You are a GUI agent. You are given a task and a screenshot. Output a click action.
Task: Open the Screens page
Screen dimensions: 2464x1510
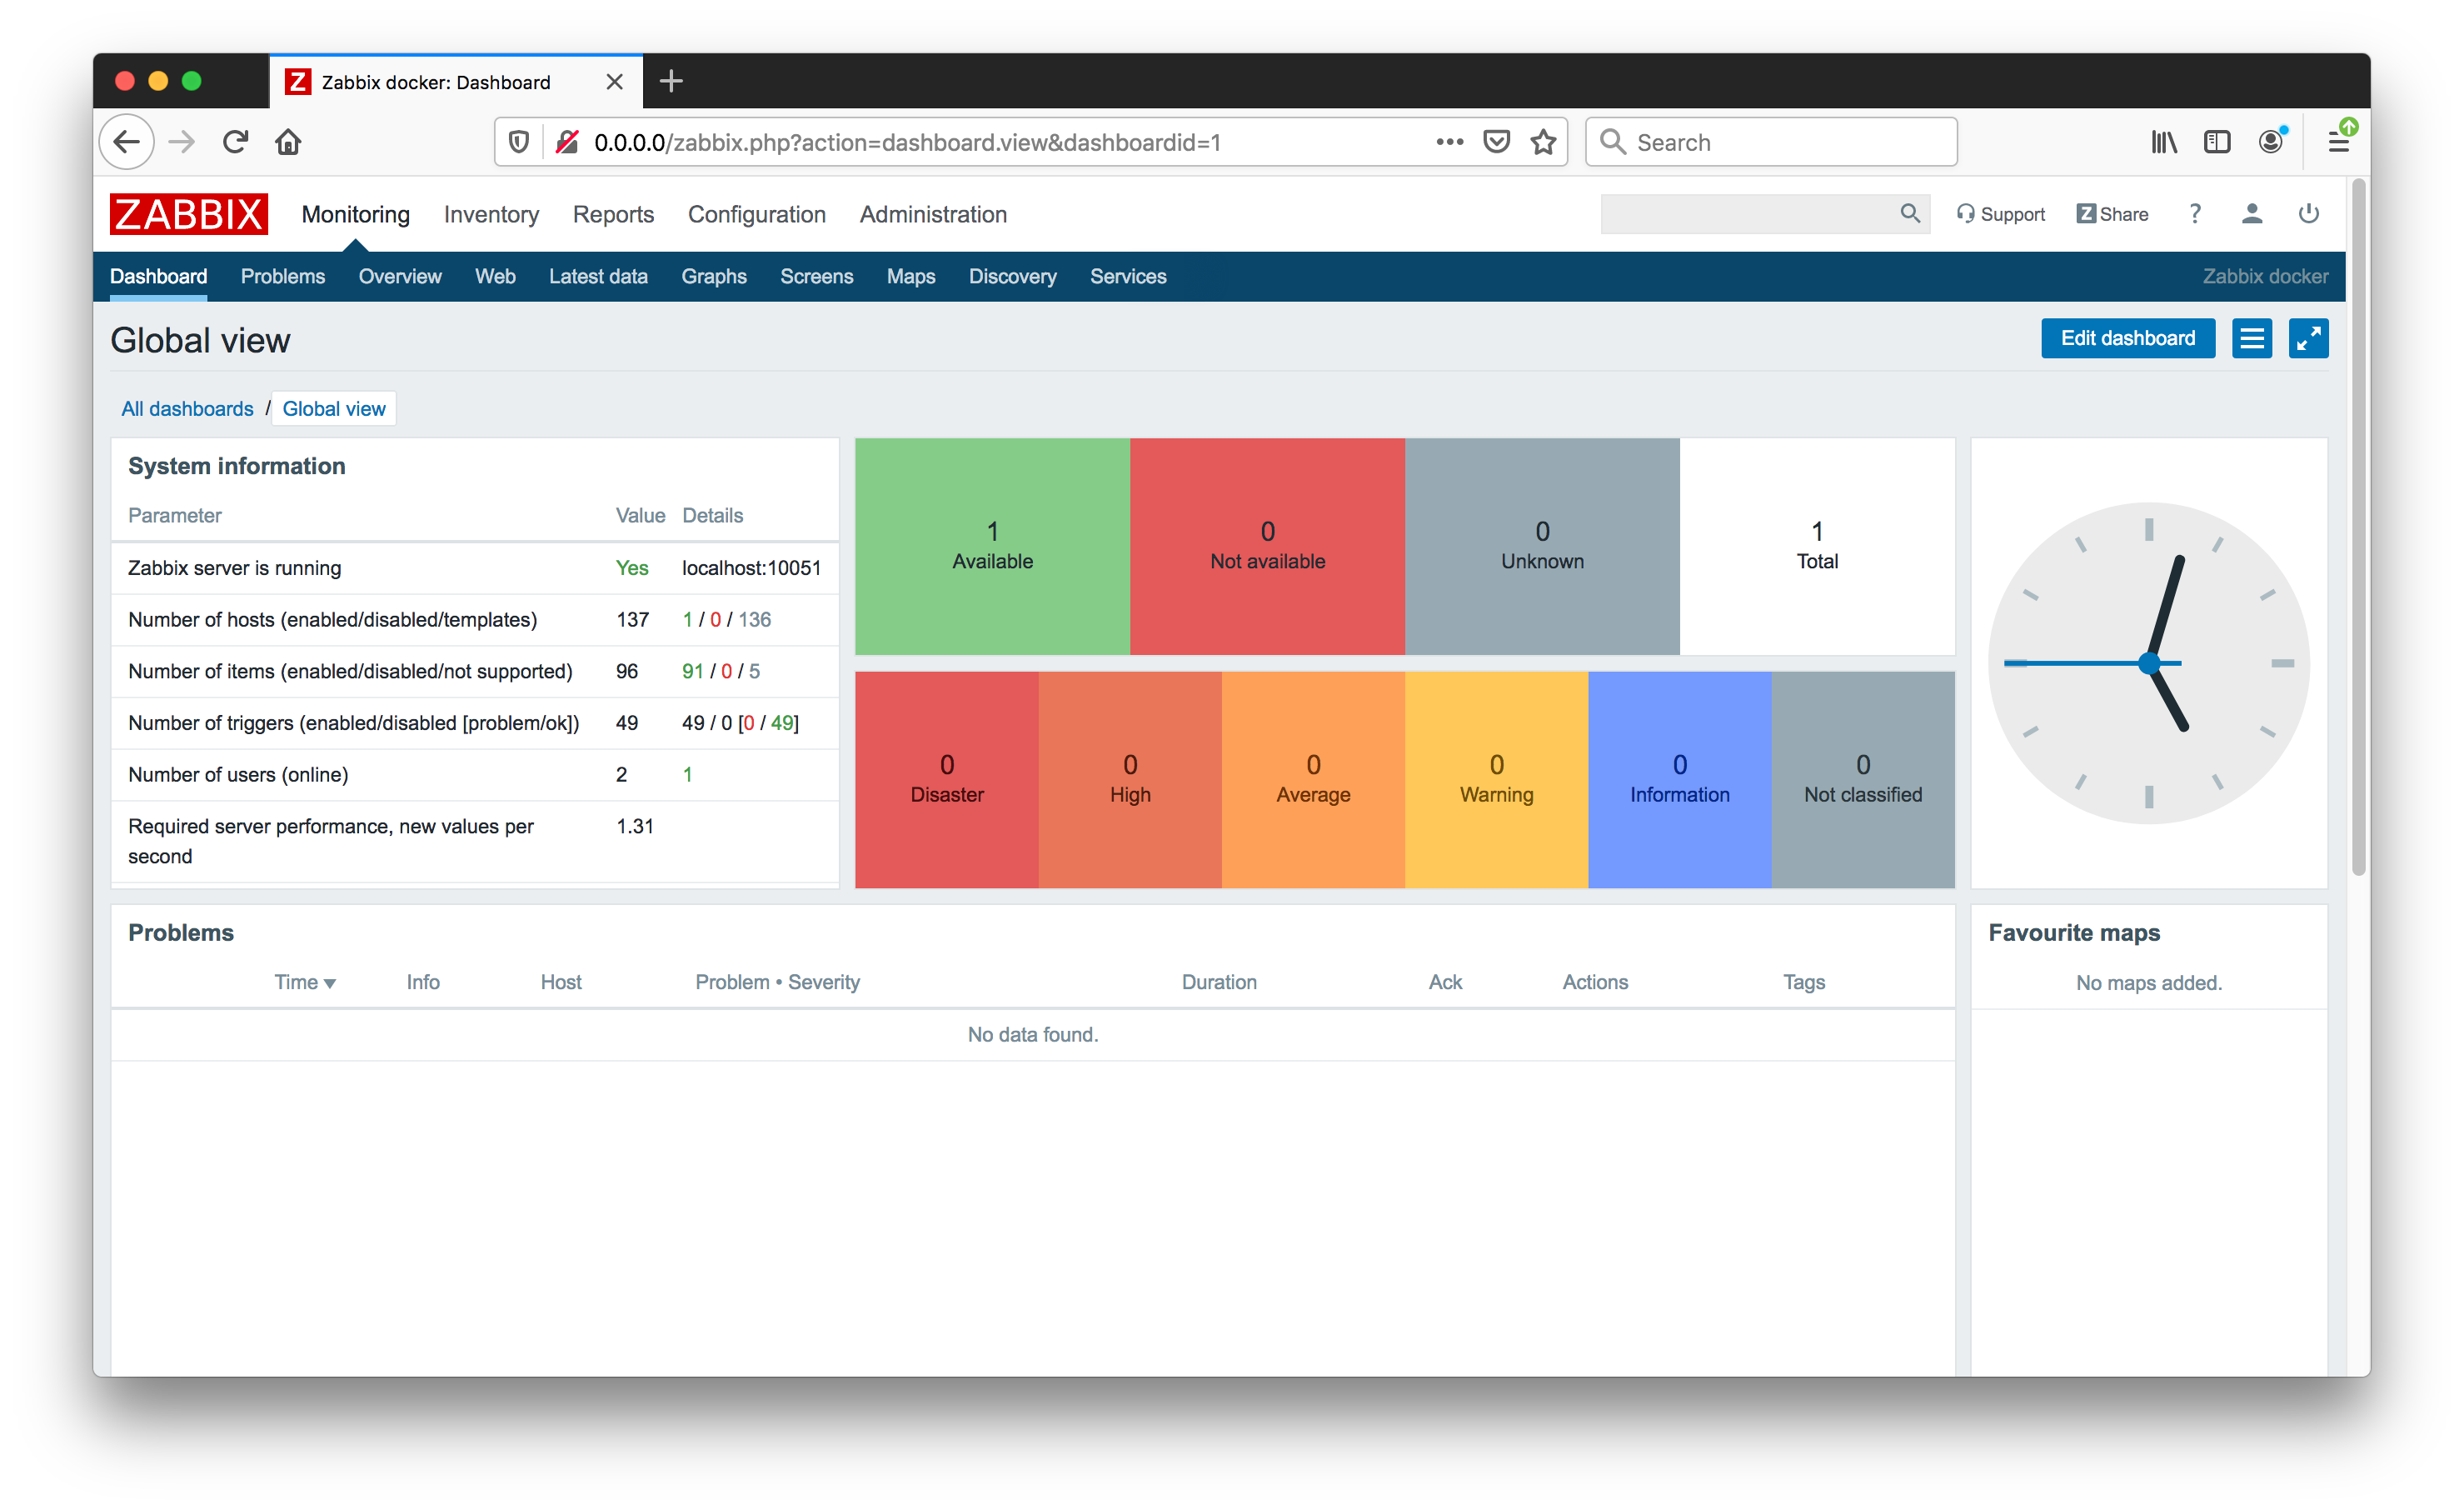pyautogui.click(x=816, y=276)
